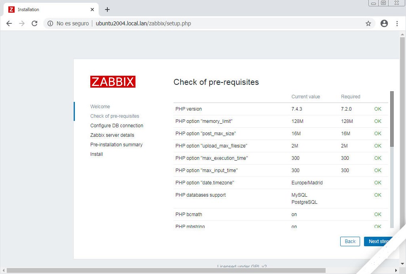Click the 'max_execution_time' option row label
Viewport: 406px width, 274px height.
[x=212, y=158]
